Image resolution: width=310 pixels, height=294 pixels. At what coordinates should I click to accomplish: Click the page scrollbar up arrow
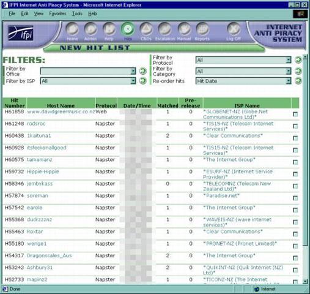click(305, 57)
